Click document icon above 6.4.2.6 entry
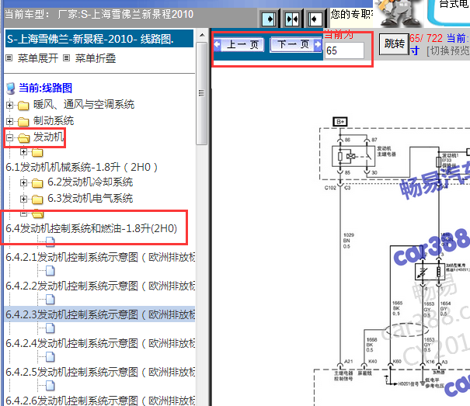Image resolution: width=470 pixels, height=406 pixels. 50,386
